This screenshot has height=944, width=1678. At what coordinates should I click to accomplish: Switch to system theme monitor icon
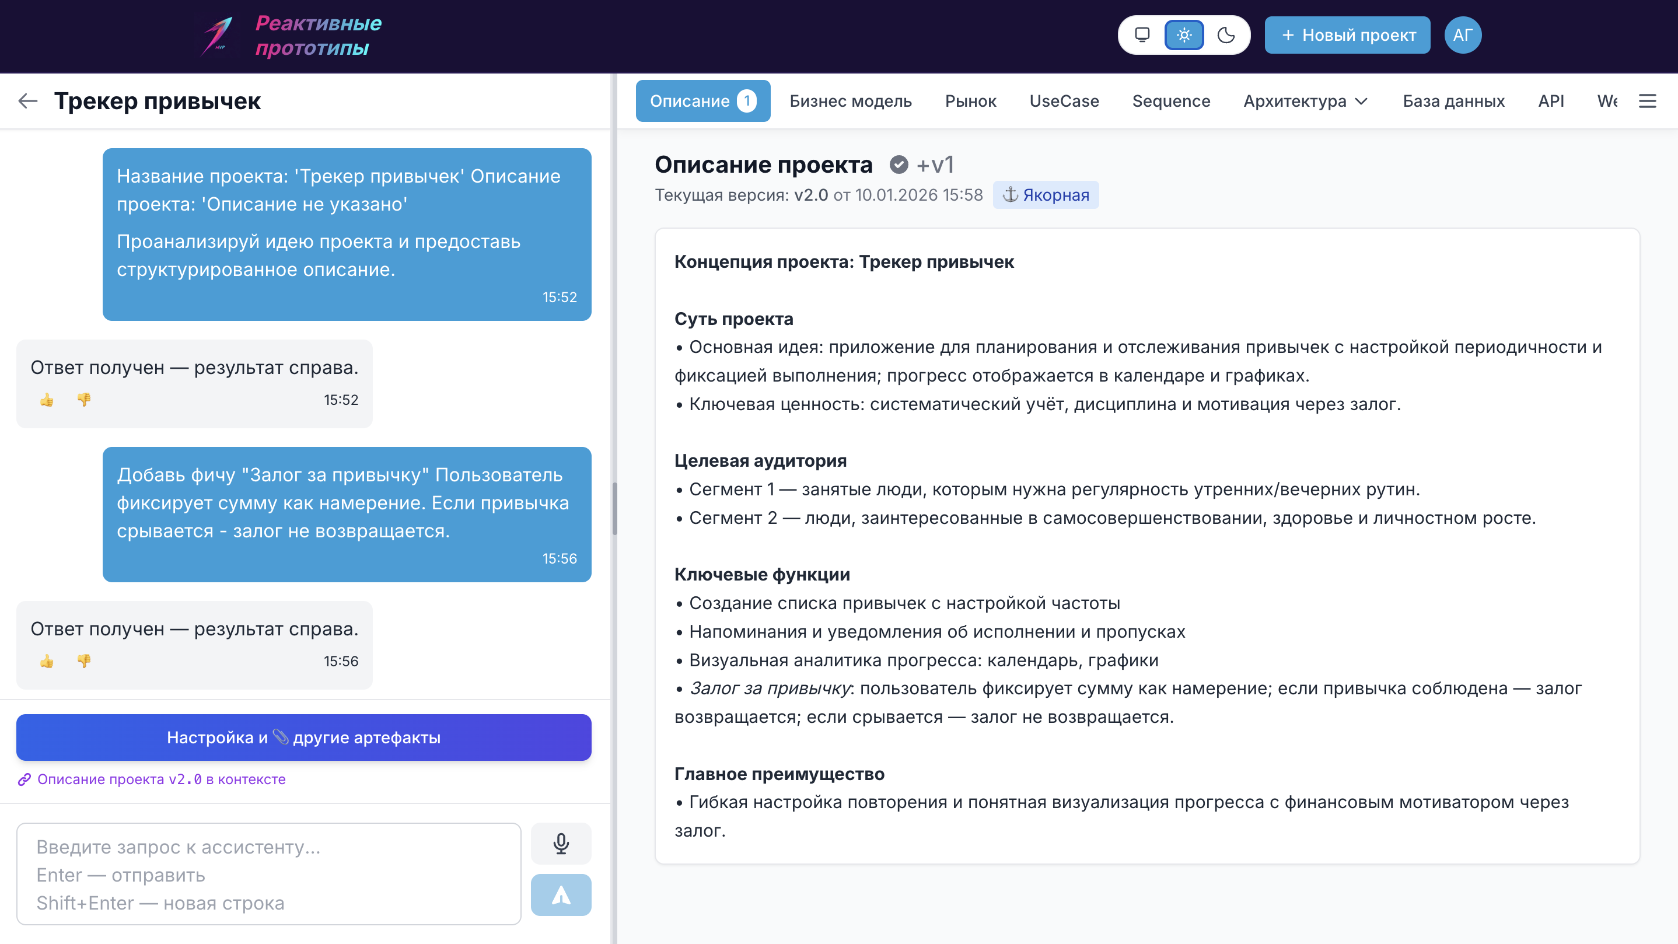[x=1142, y=35]
